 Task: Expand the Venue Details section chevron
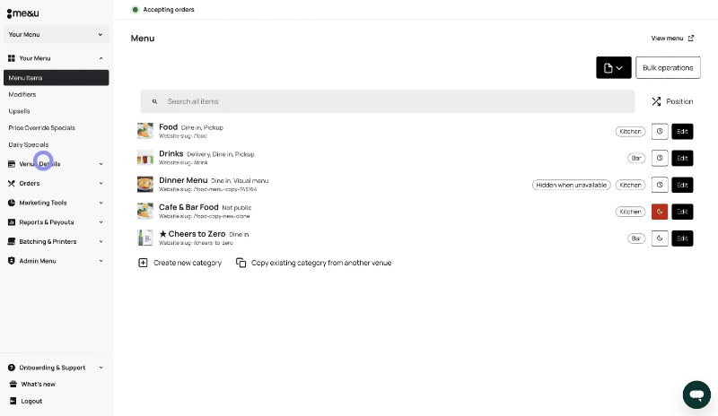coord(101,164)
